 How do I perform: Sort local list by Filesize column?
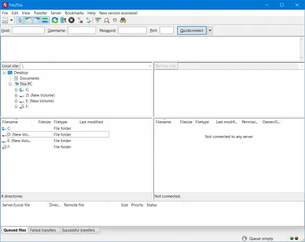(x=42, y=122)
